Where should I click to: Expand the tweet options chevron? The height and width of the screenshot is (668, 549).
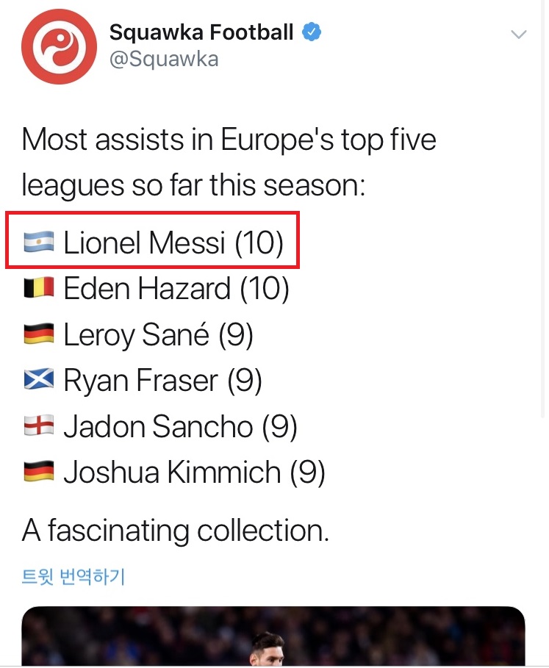[519, 35]
